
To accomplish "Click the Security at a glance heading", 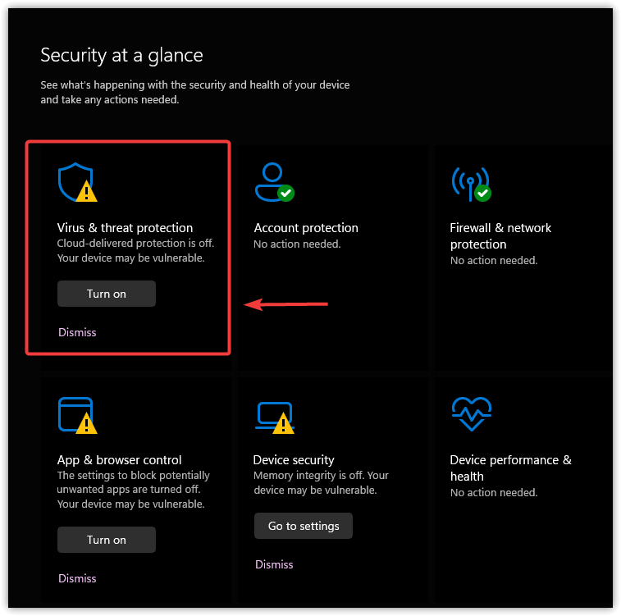I will (x=121, y=55).
